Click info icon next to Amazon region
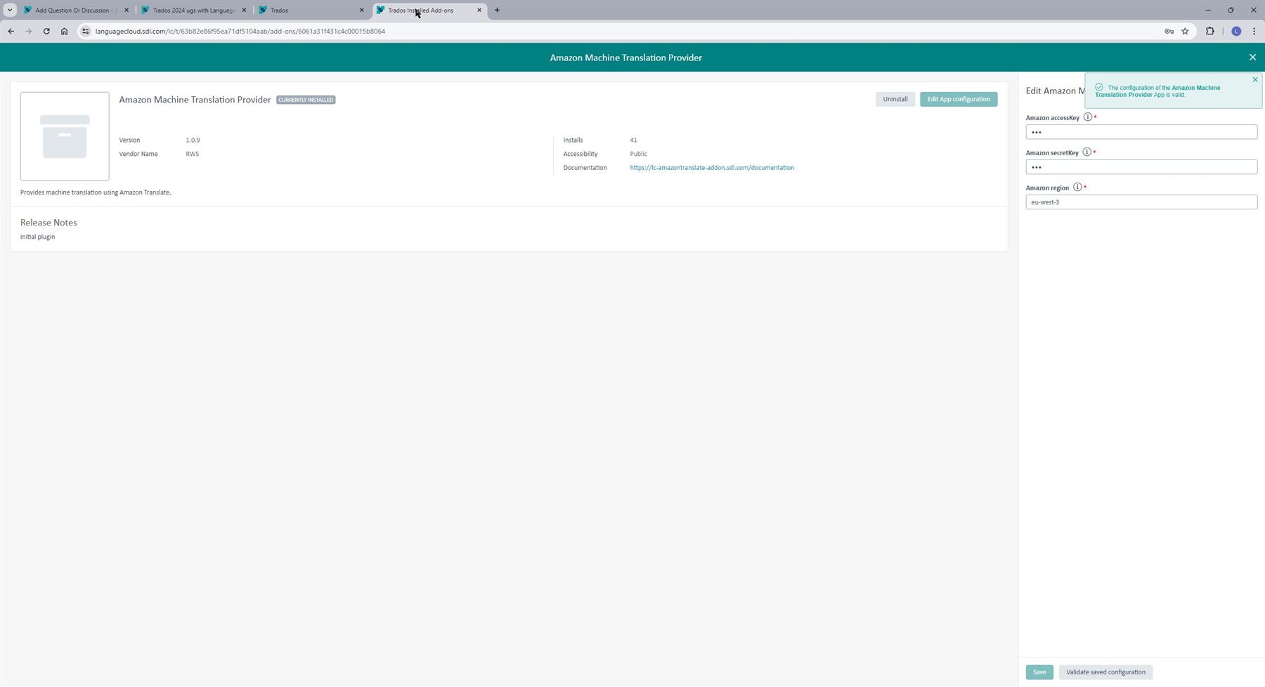The height and width of the screenshot is (687, 1265). pos(1077,188)
